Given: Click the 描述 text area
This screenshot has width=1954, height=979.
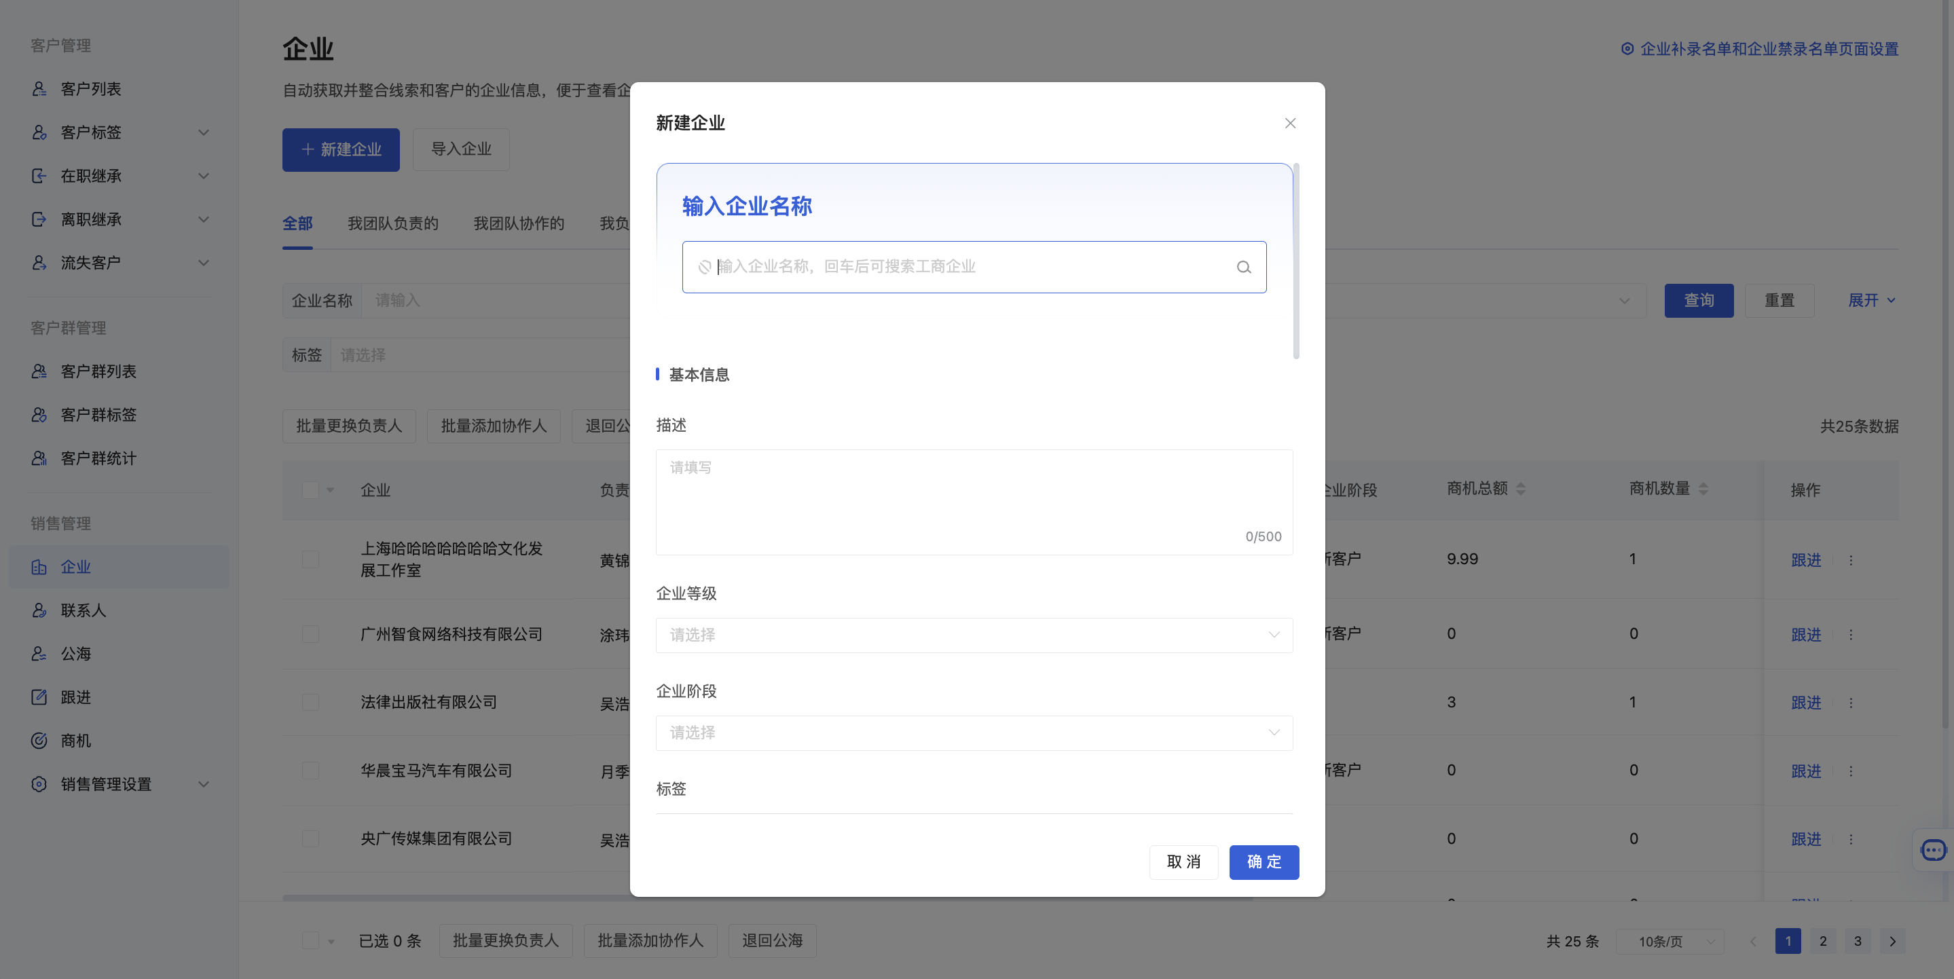Looking at the screenshot, I should [974, 502].
